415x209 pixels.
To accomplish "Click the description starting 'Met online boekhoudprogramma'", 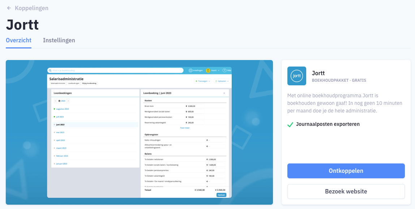I will point(345,103).
